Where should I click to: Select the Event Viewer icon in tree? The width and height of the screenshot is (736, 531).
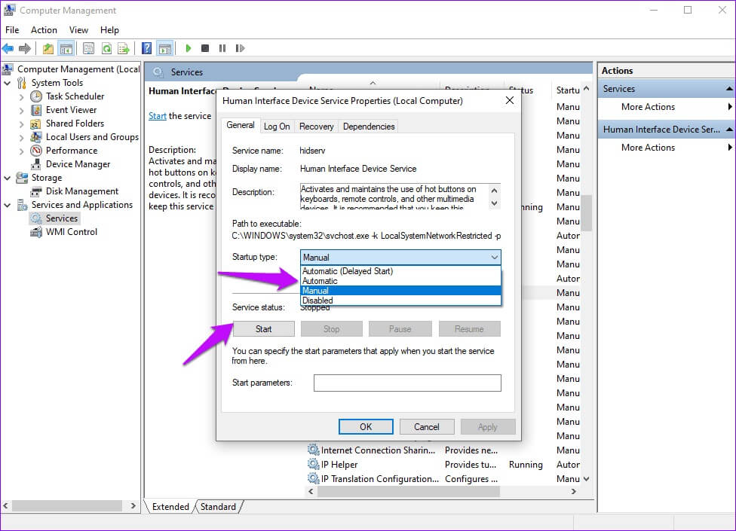click(x=36, y=110)
